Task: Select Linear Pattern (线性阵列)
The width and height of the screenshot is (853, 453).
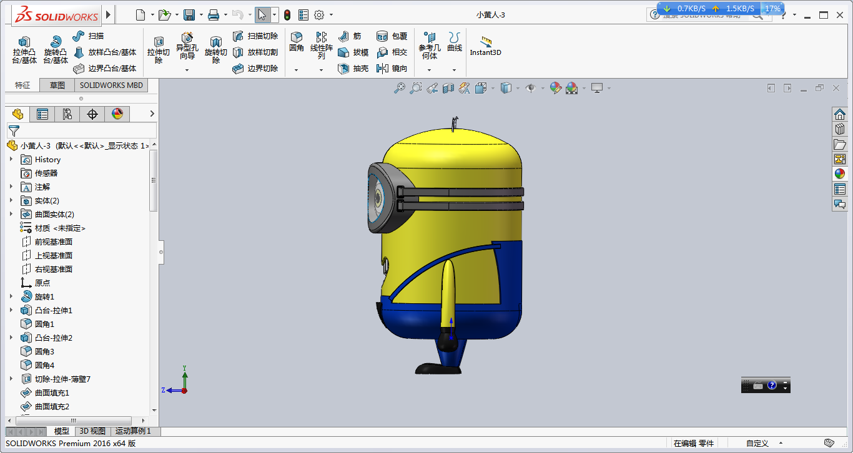Action: (322, 46)
